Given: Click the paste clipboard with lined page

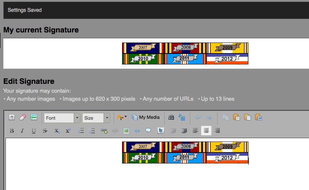Looking at the screenshot, I should click(236, 117).
